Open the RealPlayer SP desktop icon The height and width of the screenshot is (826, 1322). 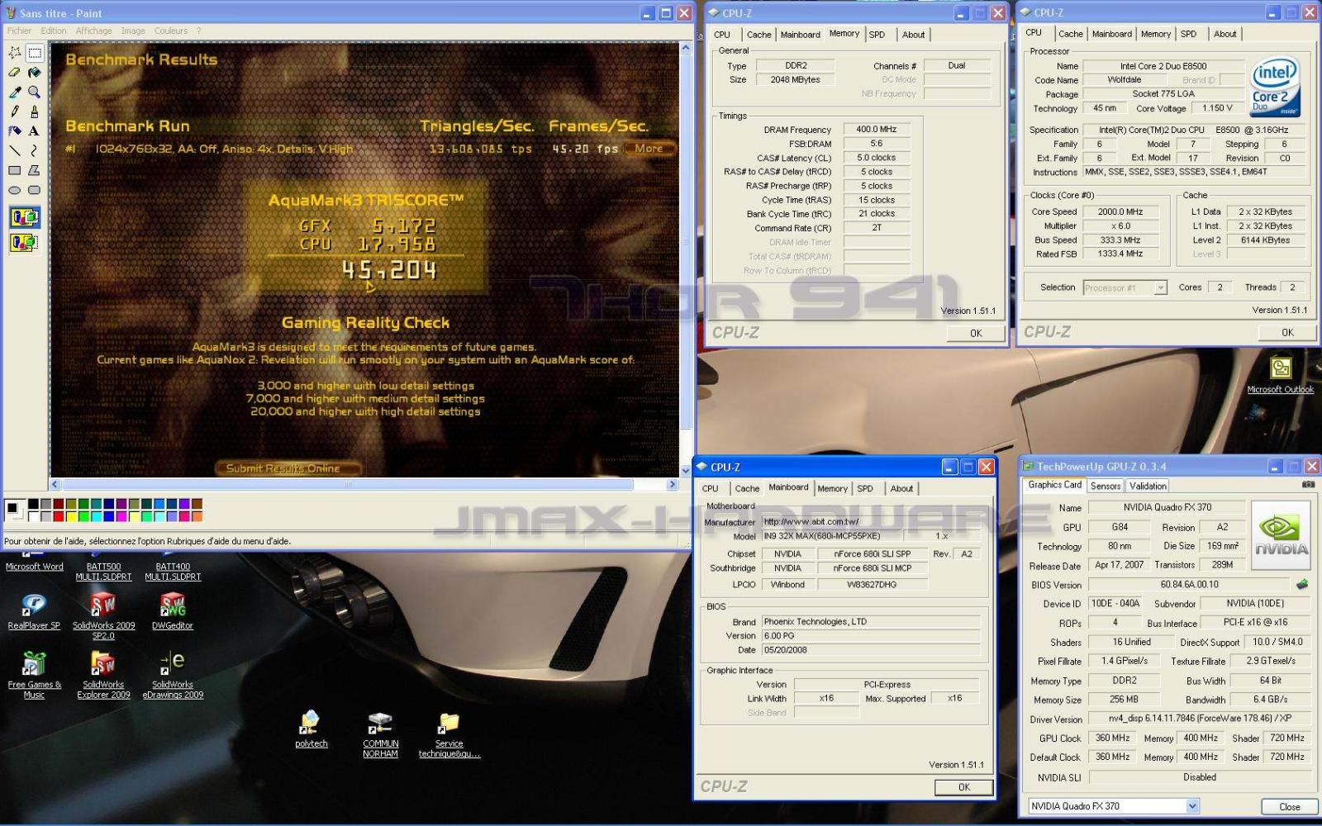pos(34,611)
